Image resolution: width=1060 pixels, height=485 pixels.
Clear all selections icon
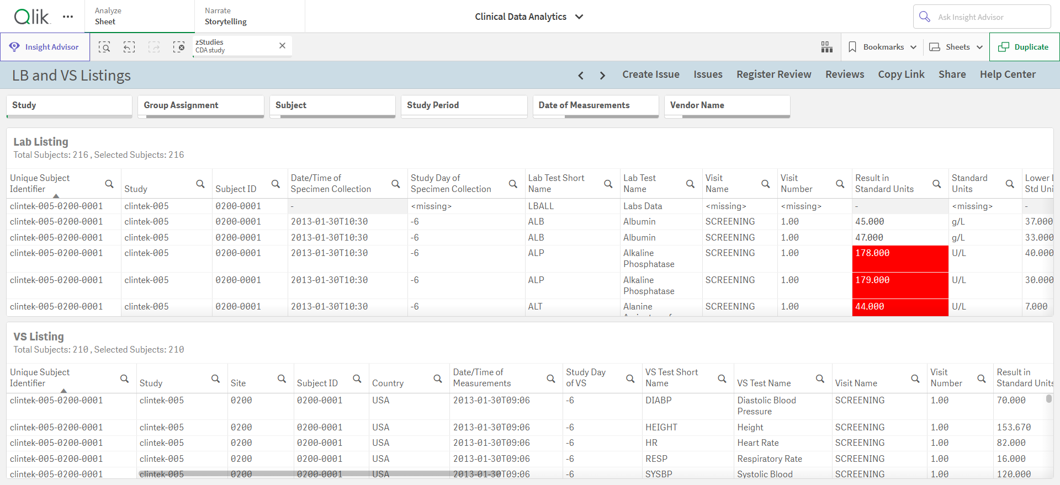pos(179,47)
